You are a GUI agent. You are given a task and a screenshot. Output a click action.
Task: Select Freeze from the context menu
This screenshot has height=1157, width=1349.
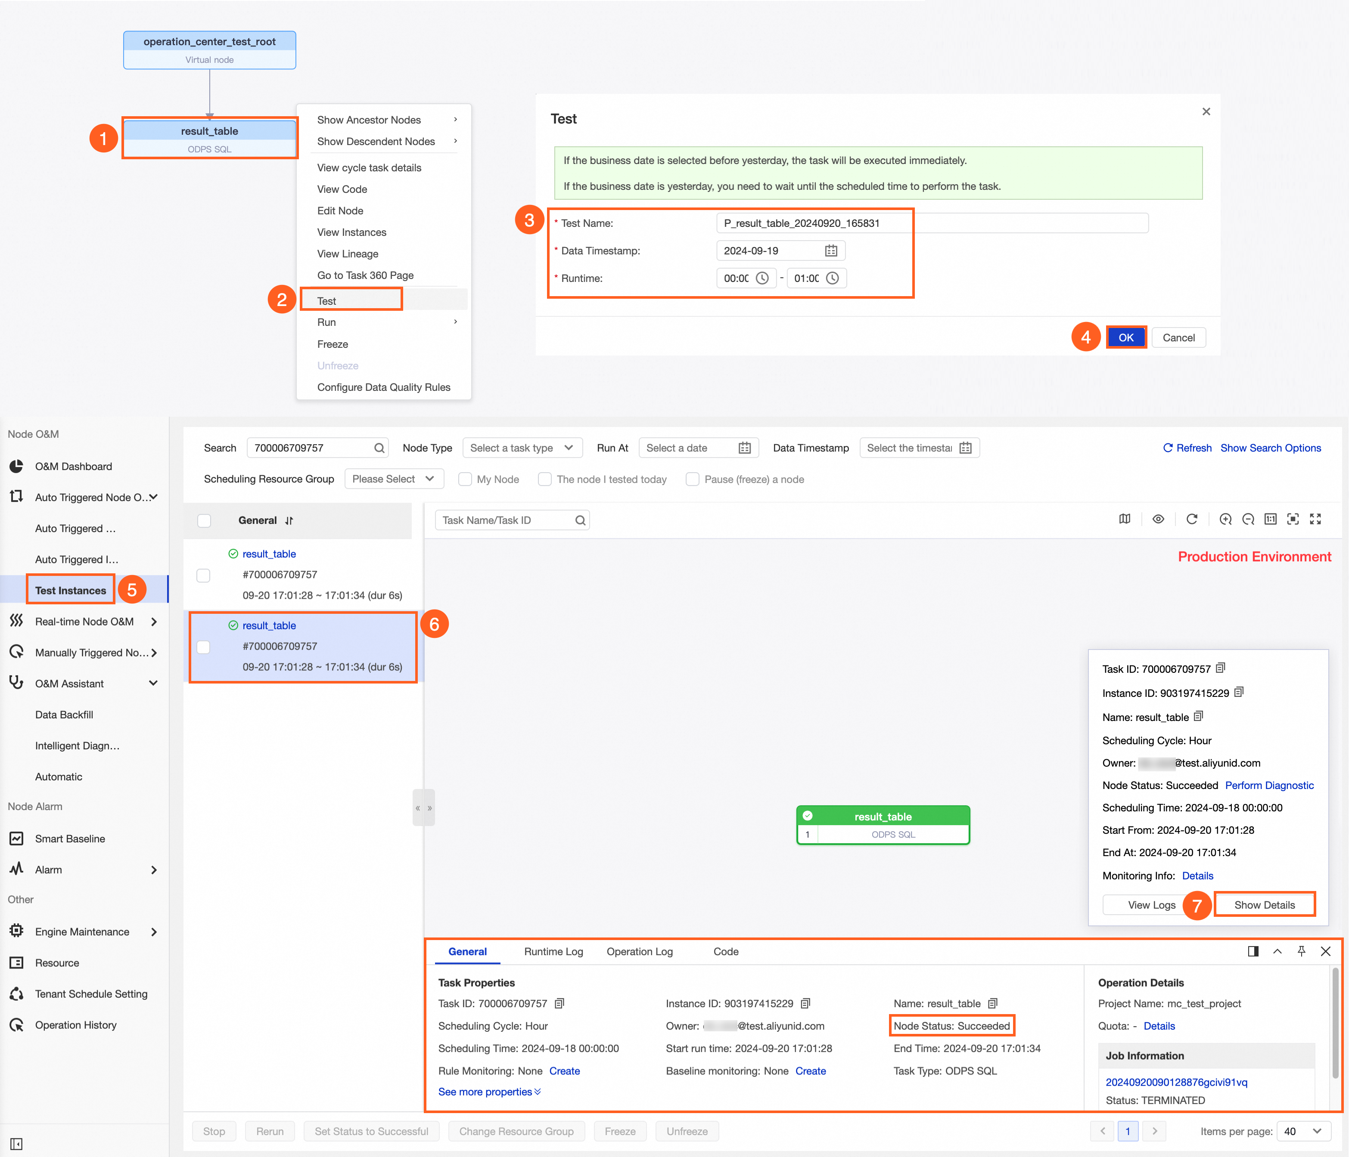[x=333, y=344]
